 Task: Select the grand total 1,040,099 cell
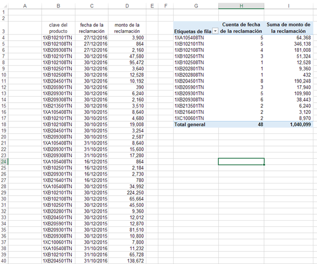click(288, 124)
